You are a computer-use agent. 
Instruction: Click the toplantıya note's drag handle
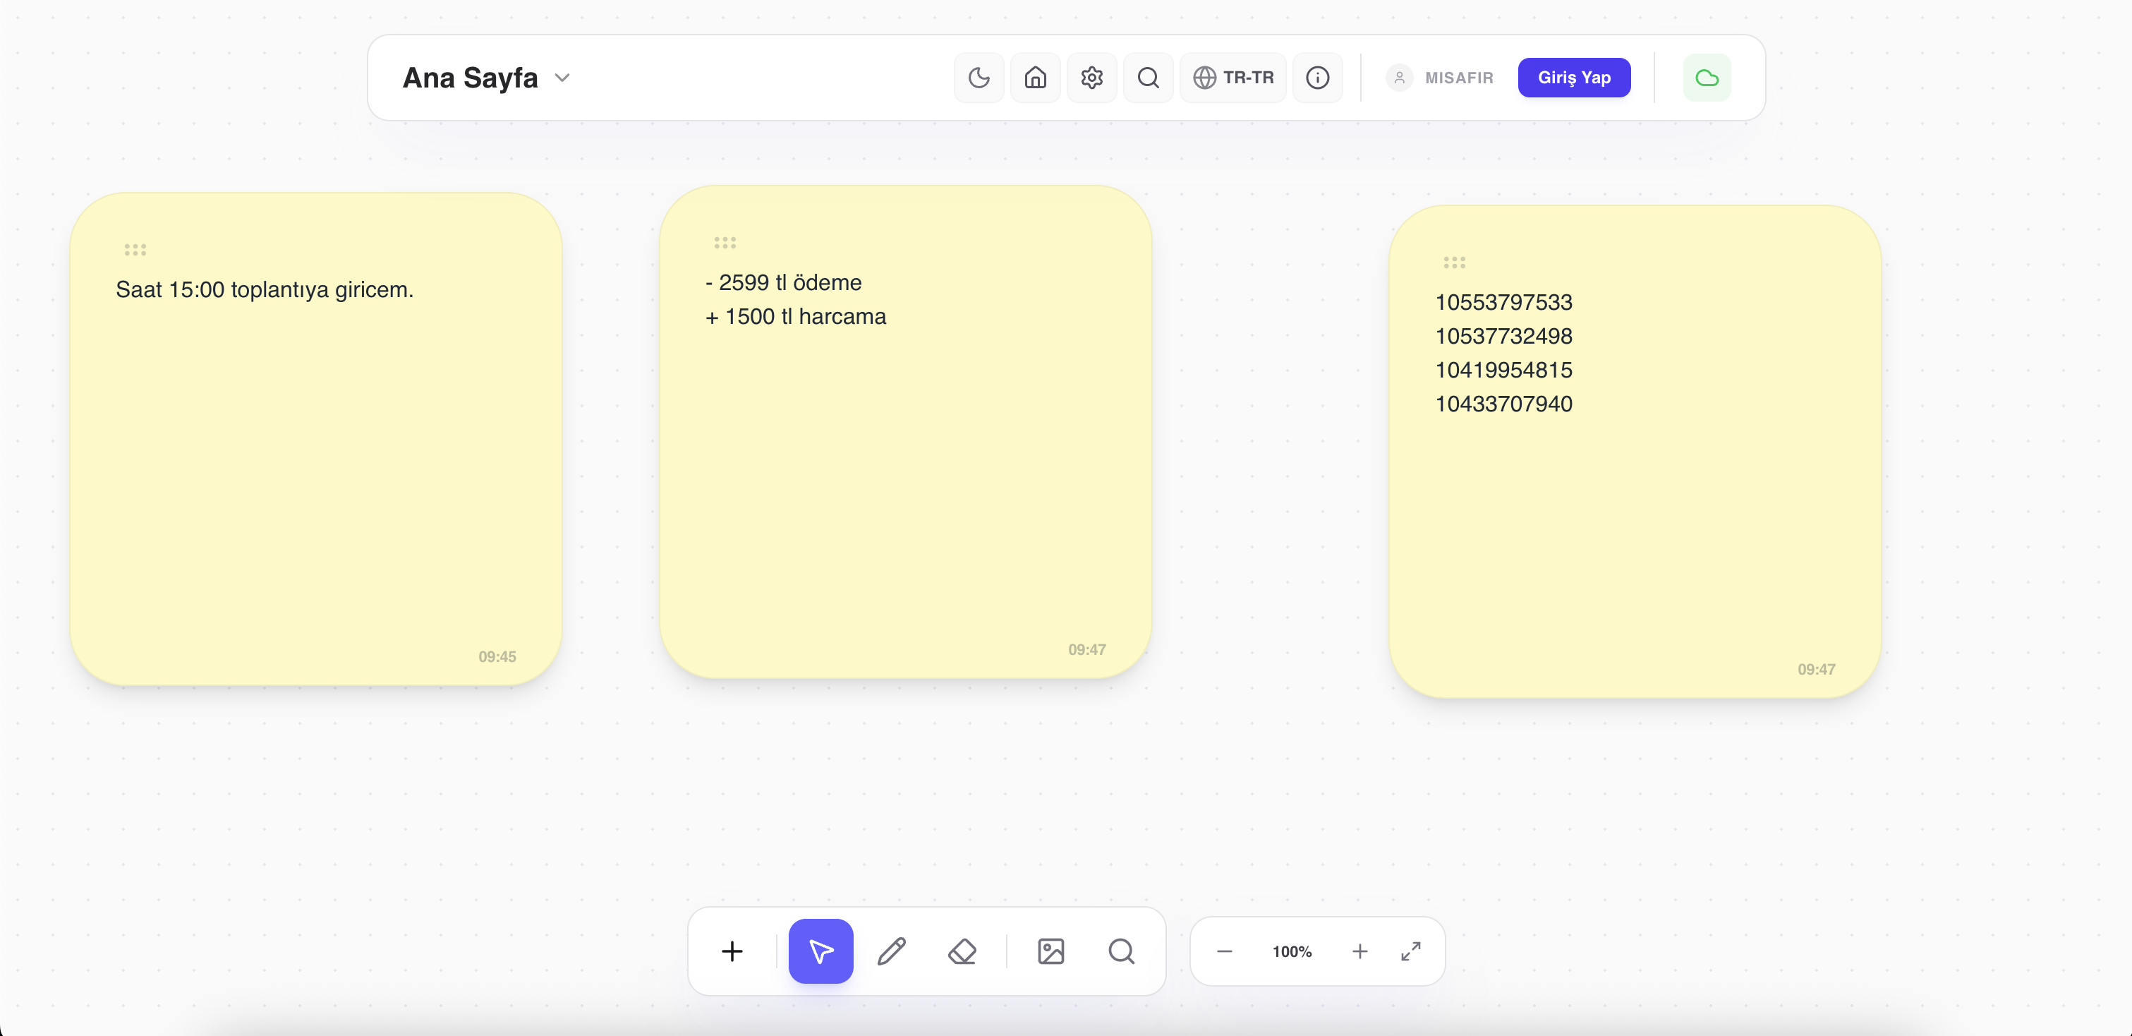pos(135,249)
